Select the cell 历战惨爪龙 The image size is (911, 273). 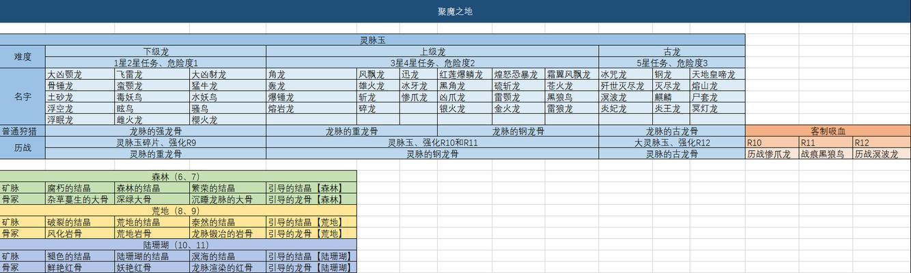tap(772, 154)
